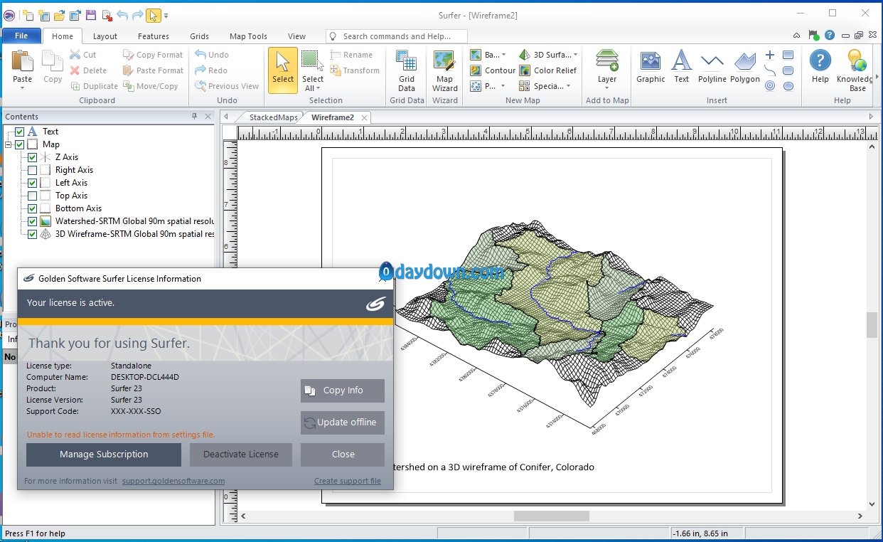This screenshot has height=542, width=883.
Task: Switch to the Features ribbon tab
Action: coord(154,36)
